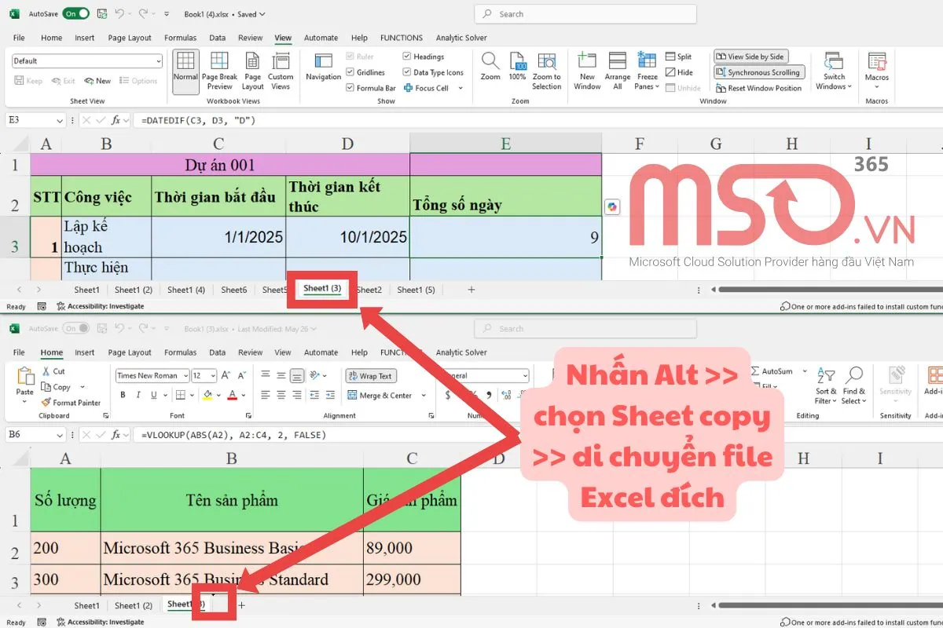The image size is (943, 628).
Task: Select the Sheet2 worksheet tab
Action: [x=369, y=289]
